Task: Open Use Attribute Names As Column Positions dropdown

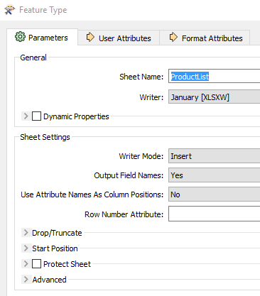Action: (x=214, y=194)
